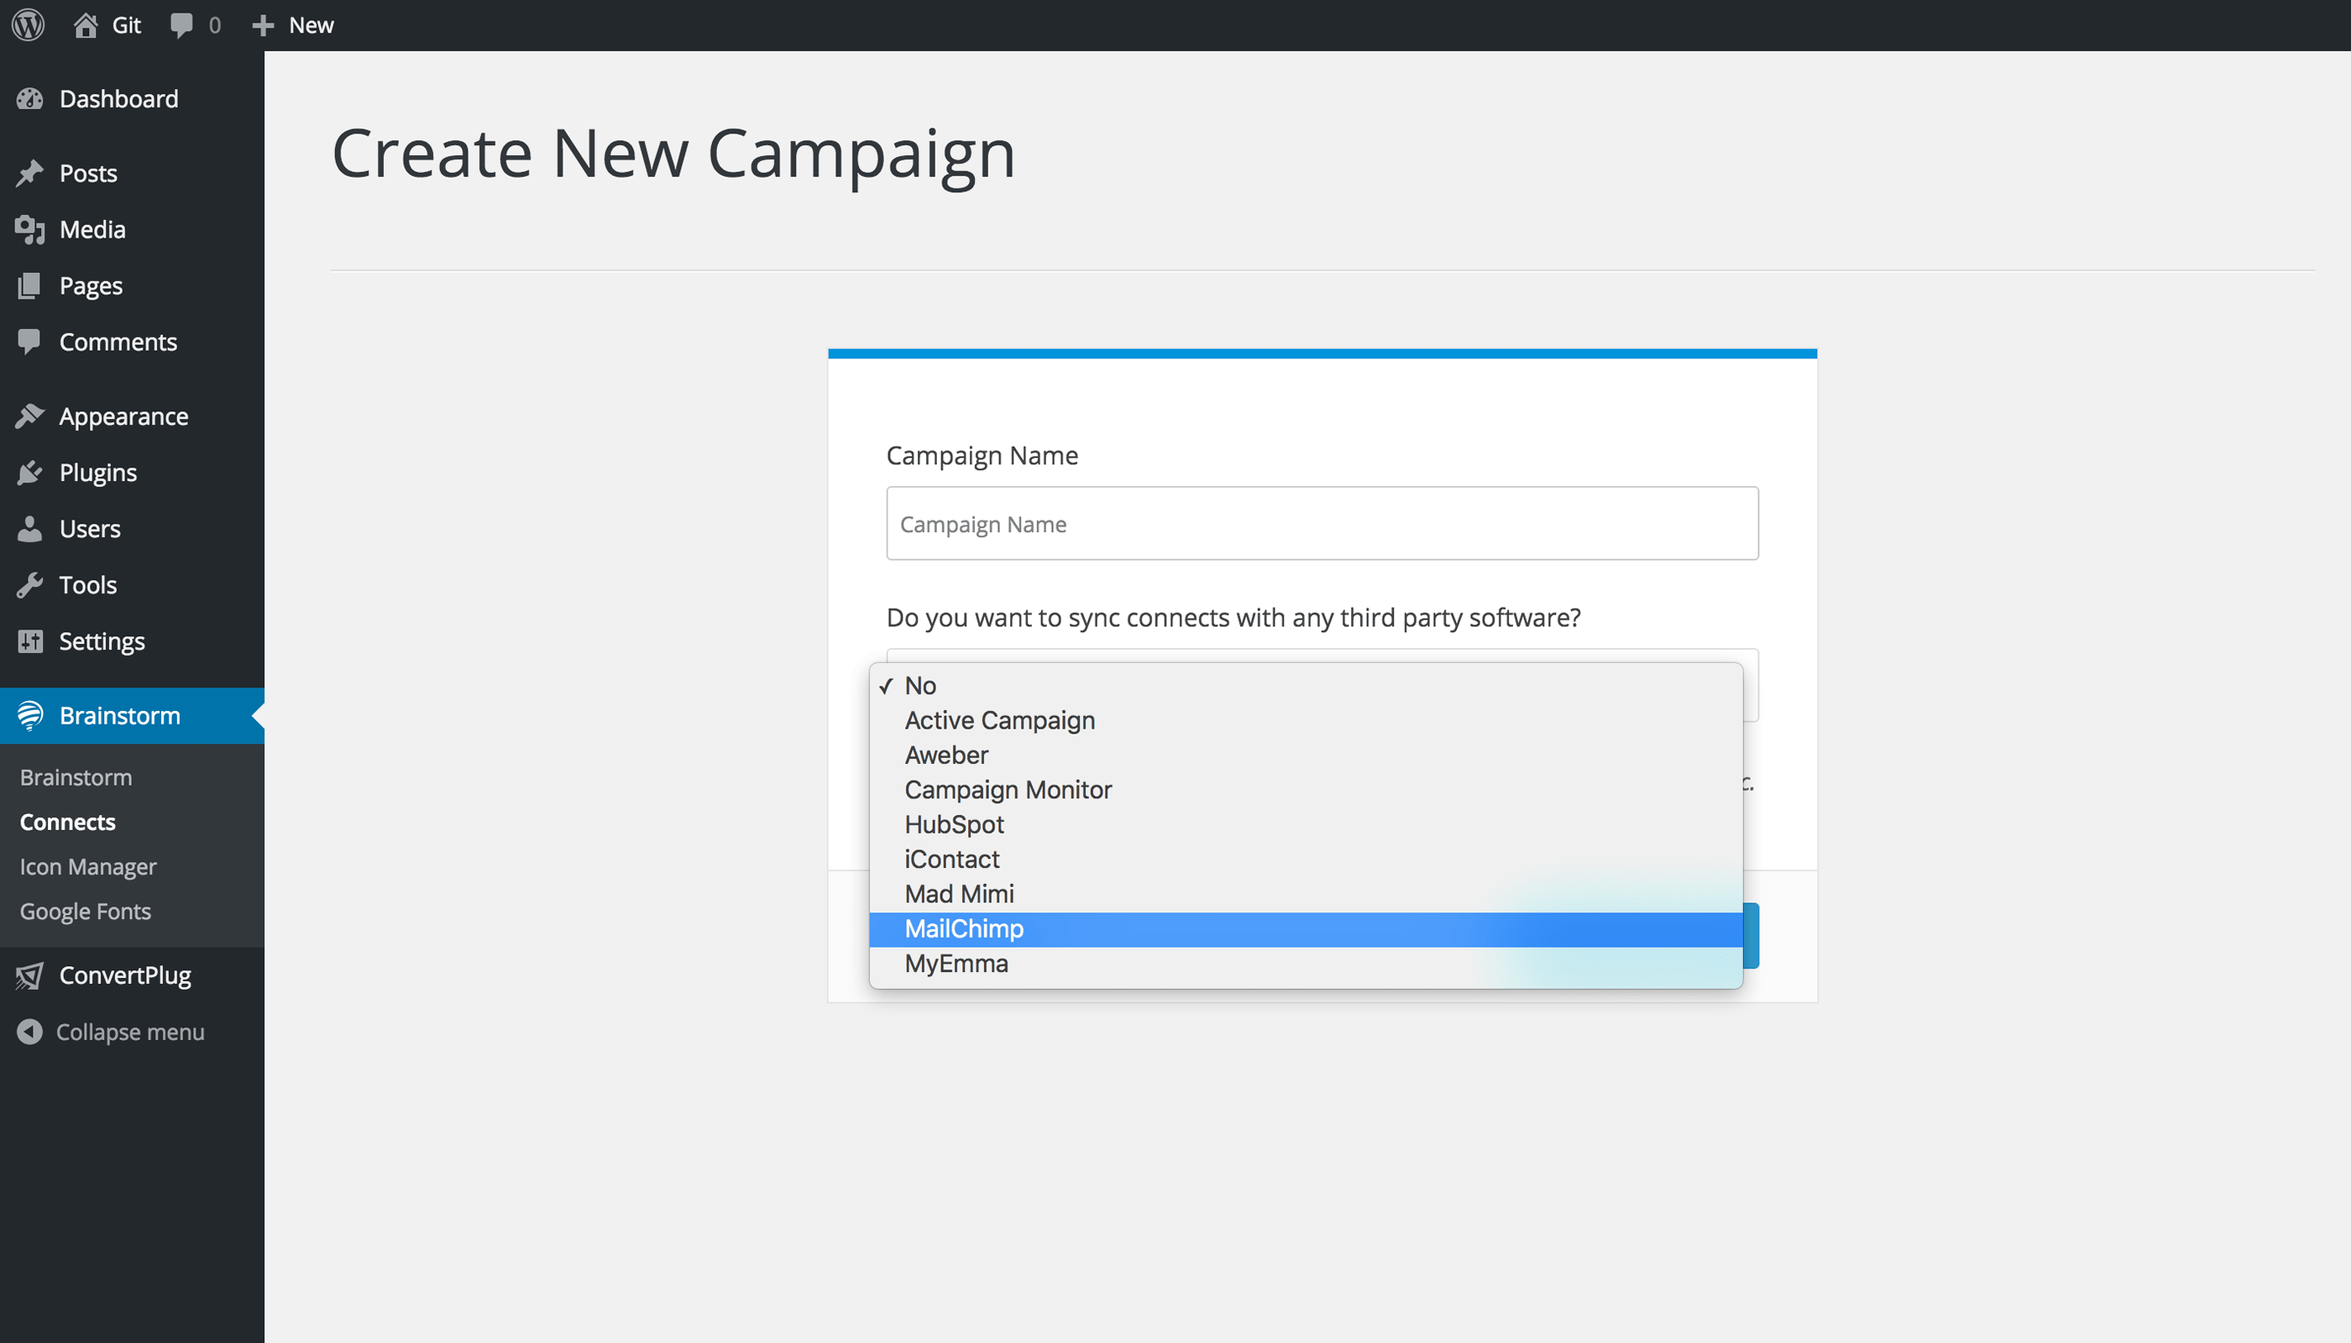Click the Appearance paintbrush icon
Viewport: 2351px width, 1343px height.
(30, 415)
